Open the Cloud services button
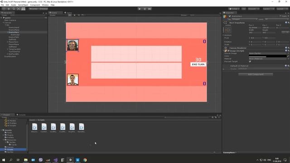 [x=244, y=9]
